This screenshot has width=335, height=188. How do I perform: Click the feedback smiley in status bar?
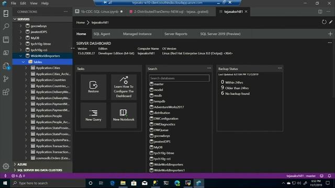click(x=321, y=176)
